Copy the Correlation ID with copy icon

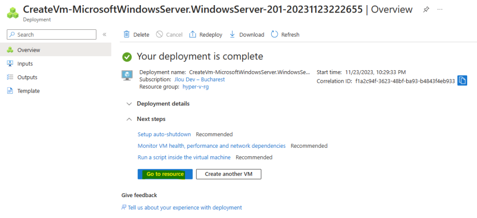[462, 80]
